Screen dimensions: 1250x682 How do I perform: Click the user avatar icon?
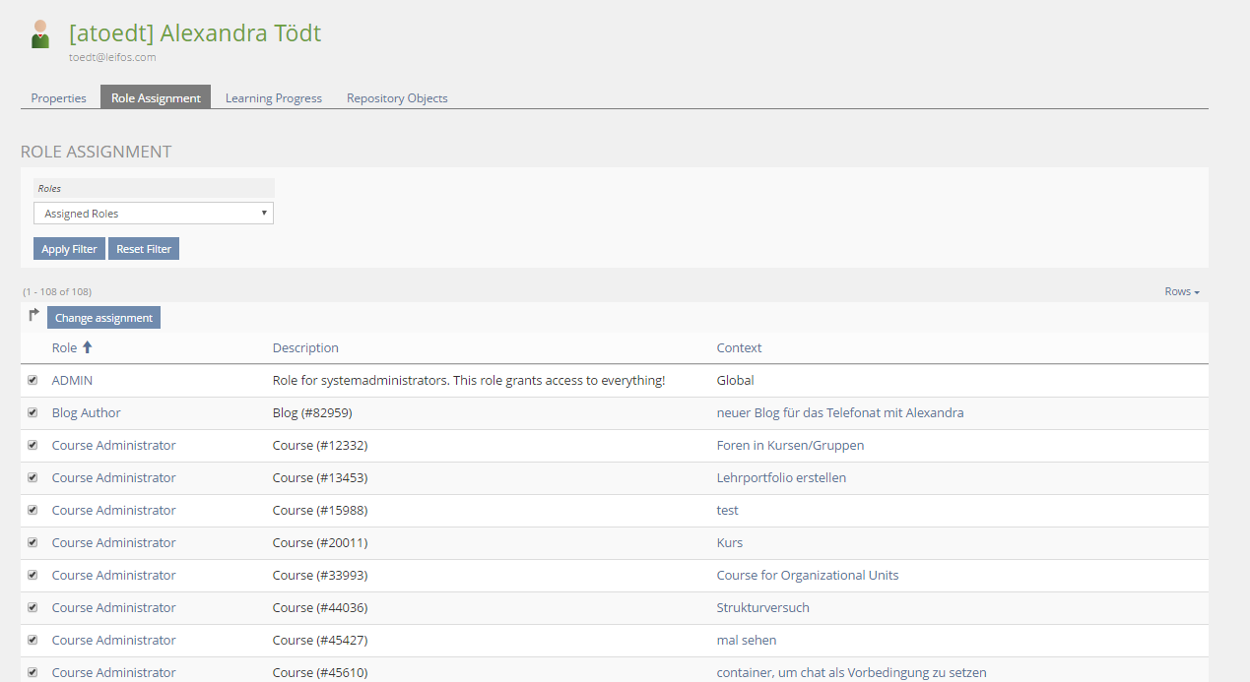tap(39, 34)
